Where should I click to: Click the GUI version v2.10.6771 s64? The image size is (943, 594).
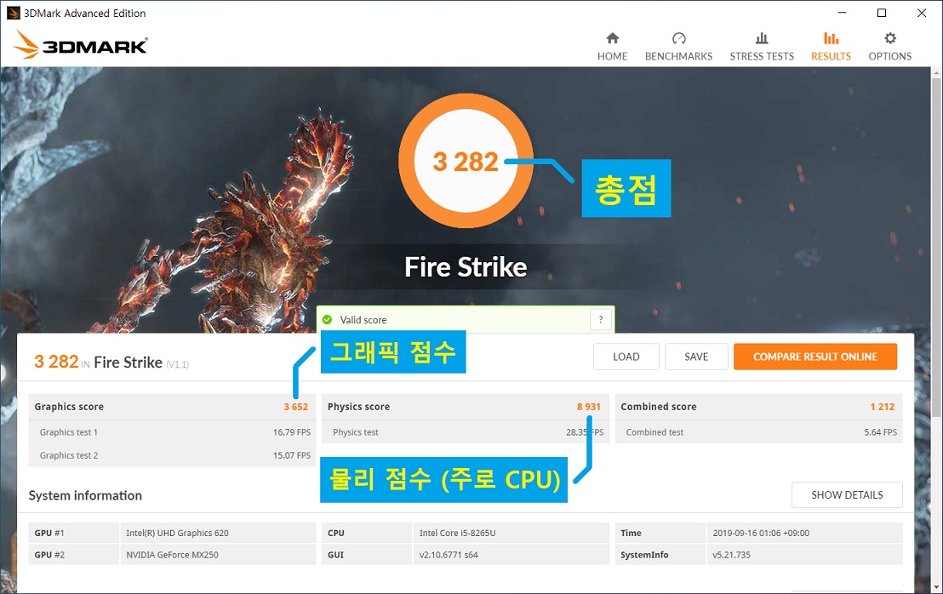coord(449,554)
